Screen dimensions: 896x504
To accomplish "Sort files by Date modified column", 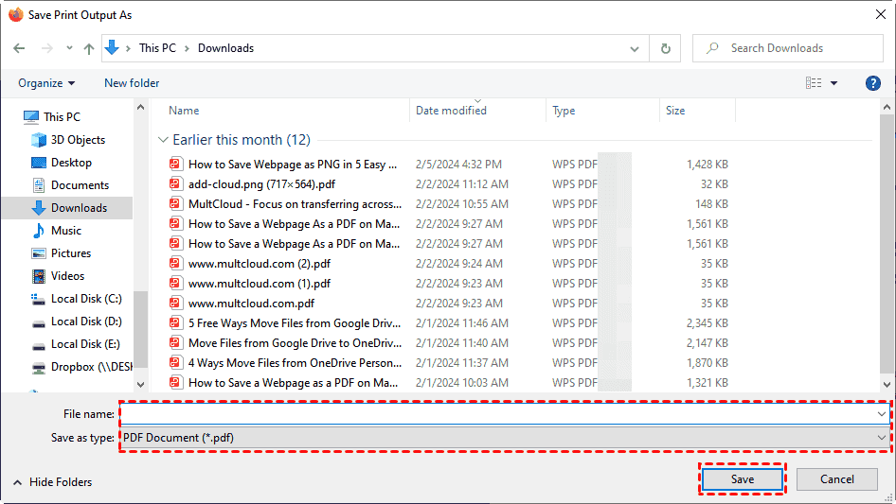I will point(451,111).
